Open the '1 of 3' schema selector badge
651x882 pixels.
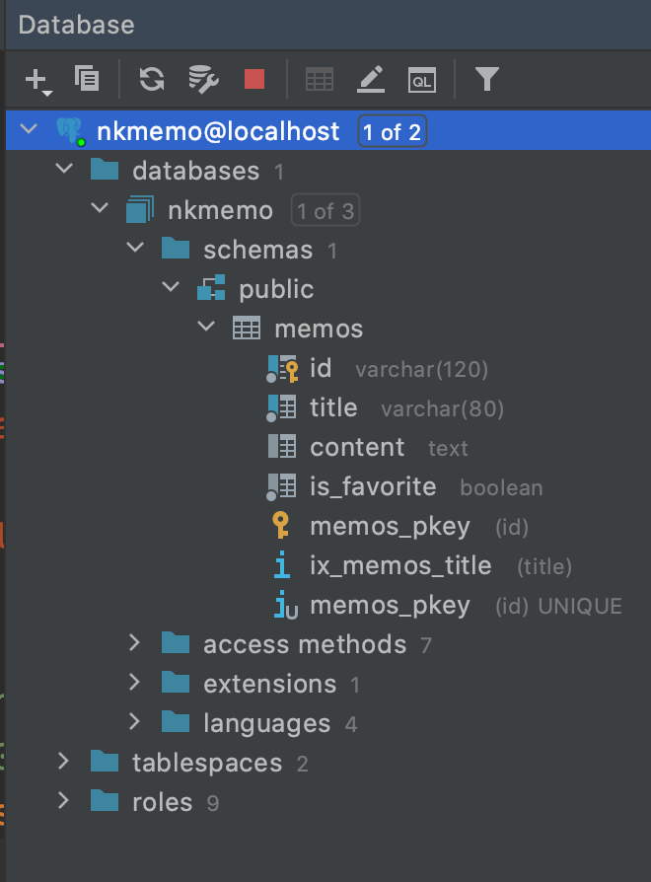click(x=325, y=210)
